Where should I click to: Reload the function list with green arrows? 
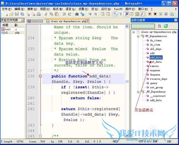click(x=166, y=26)
